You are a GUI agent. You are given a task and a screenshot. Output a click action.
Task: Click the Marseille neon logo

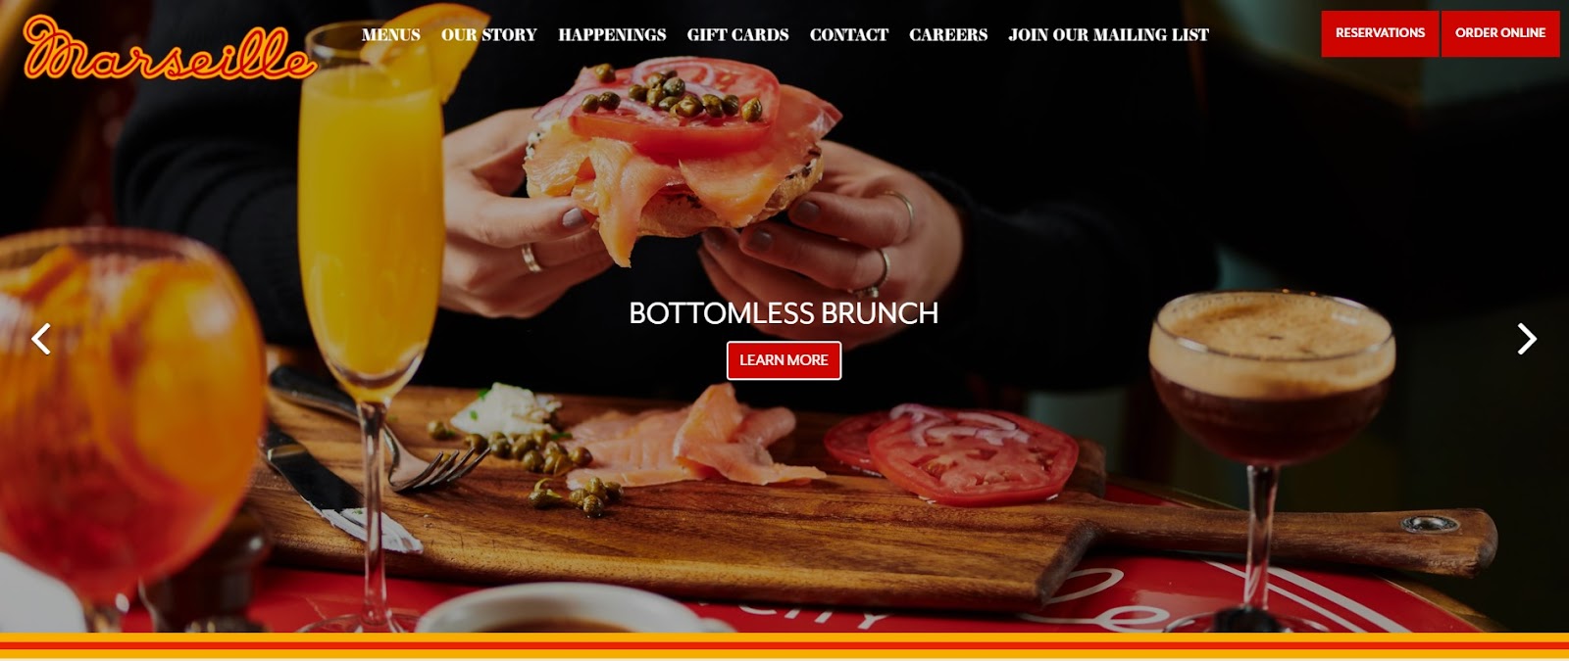coord(169,48)
